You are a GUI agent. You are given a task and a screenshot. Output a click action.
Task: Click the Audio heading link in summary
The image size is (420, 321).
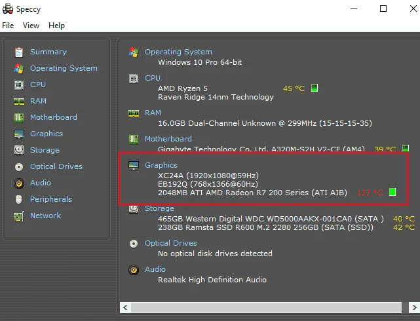click(155, 269)
